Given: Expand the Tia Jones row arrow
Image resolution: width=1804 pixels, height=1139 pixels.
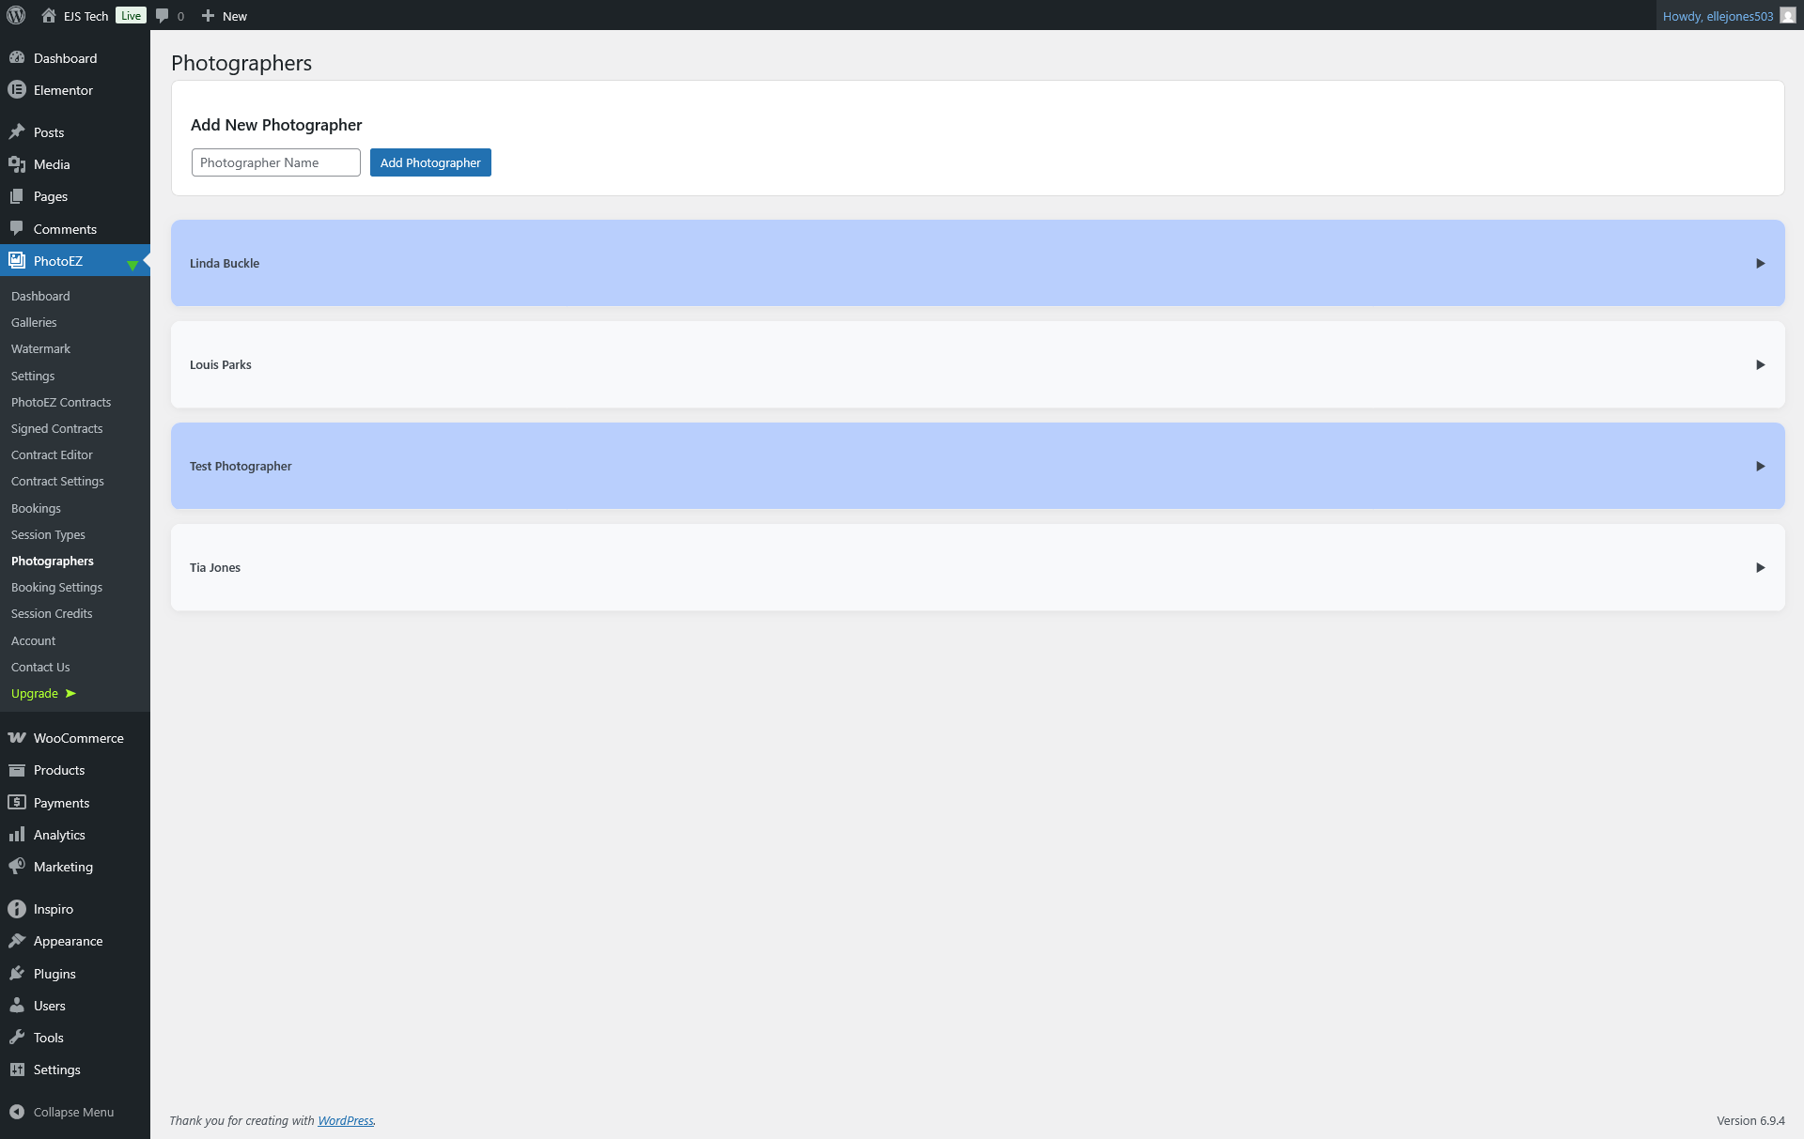Looking at the screenshot, I should coord(1760,567).
